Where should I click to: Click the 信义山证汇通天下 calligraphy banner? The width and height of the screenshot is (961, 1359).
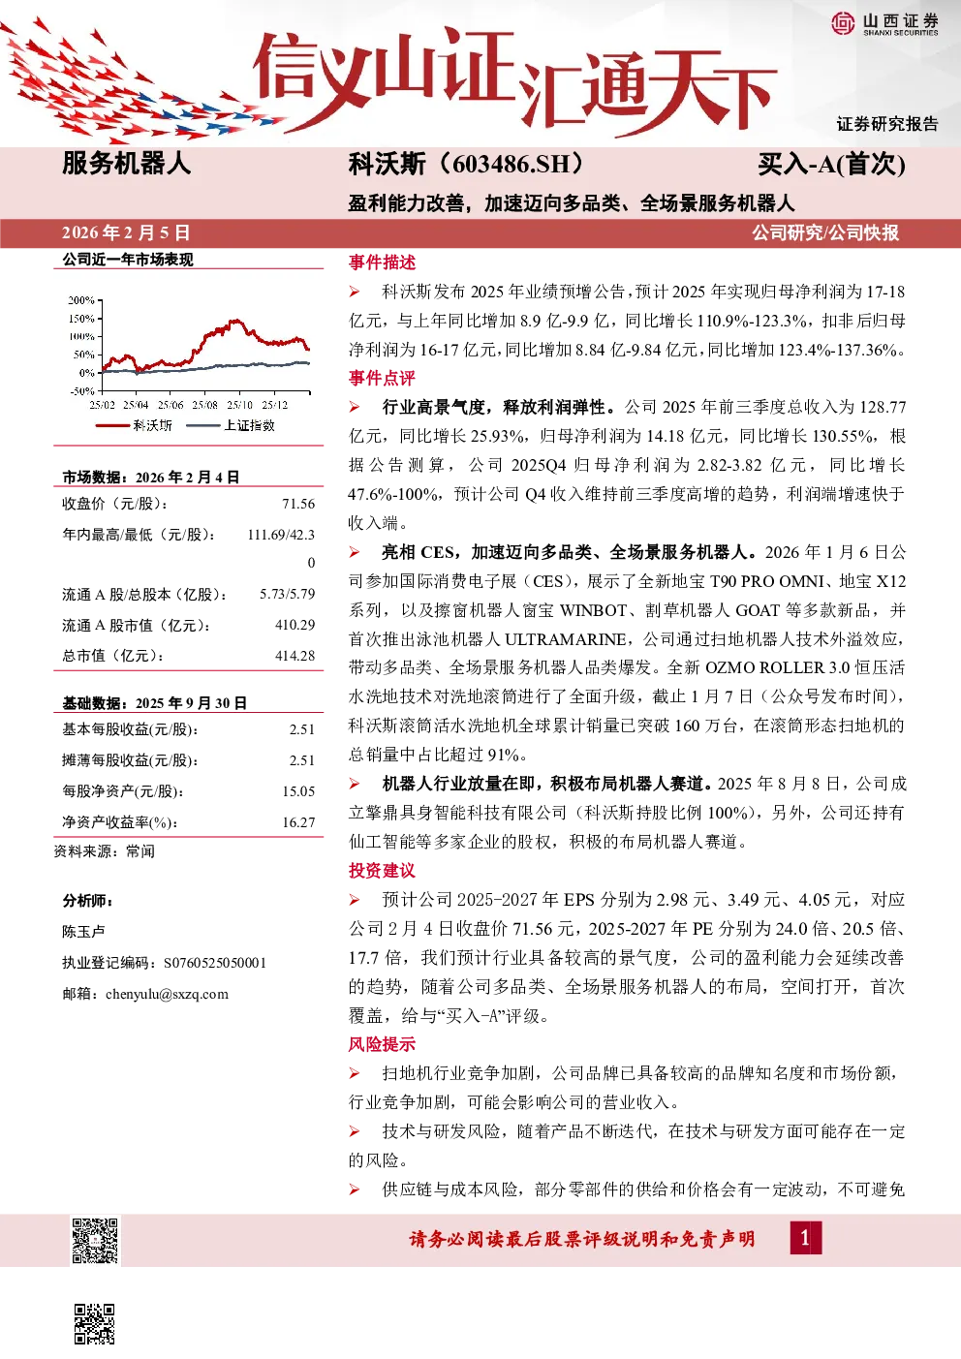513,81
